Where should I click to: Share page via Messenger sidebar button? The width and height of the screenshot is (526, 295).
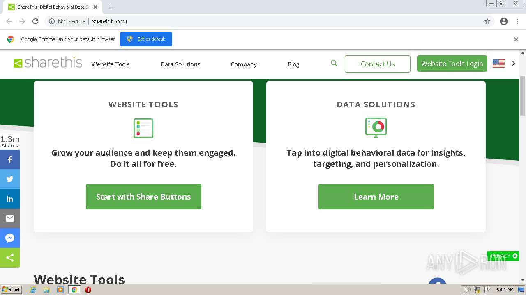coord(10,238)
